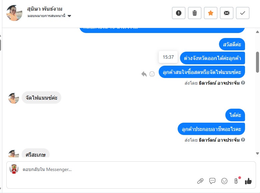The width and height of the screenshot is (260, 193).
Task: React to message with smiley icon
Action: click(152, 74)
